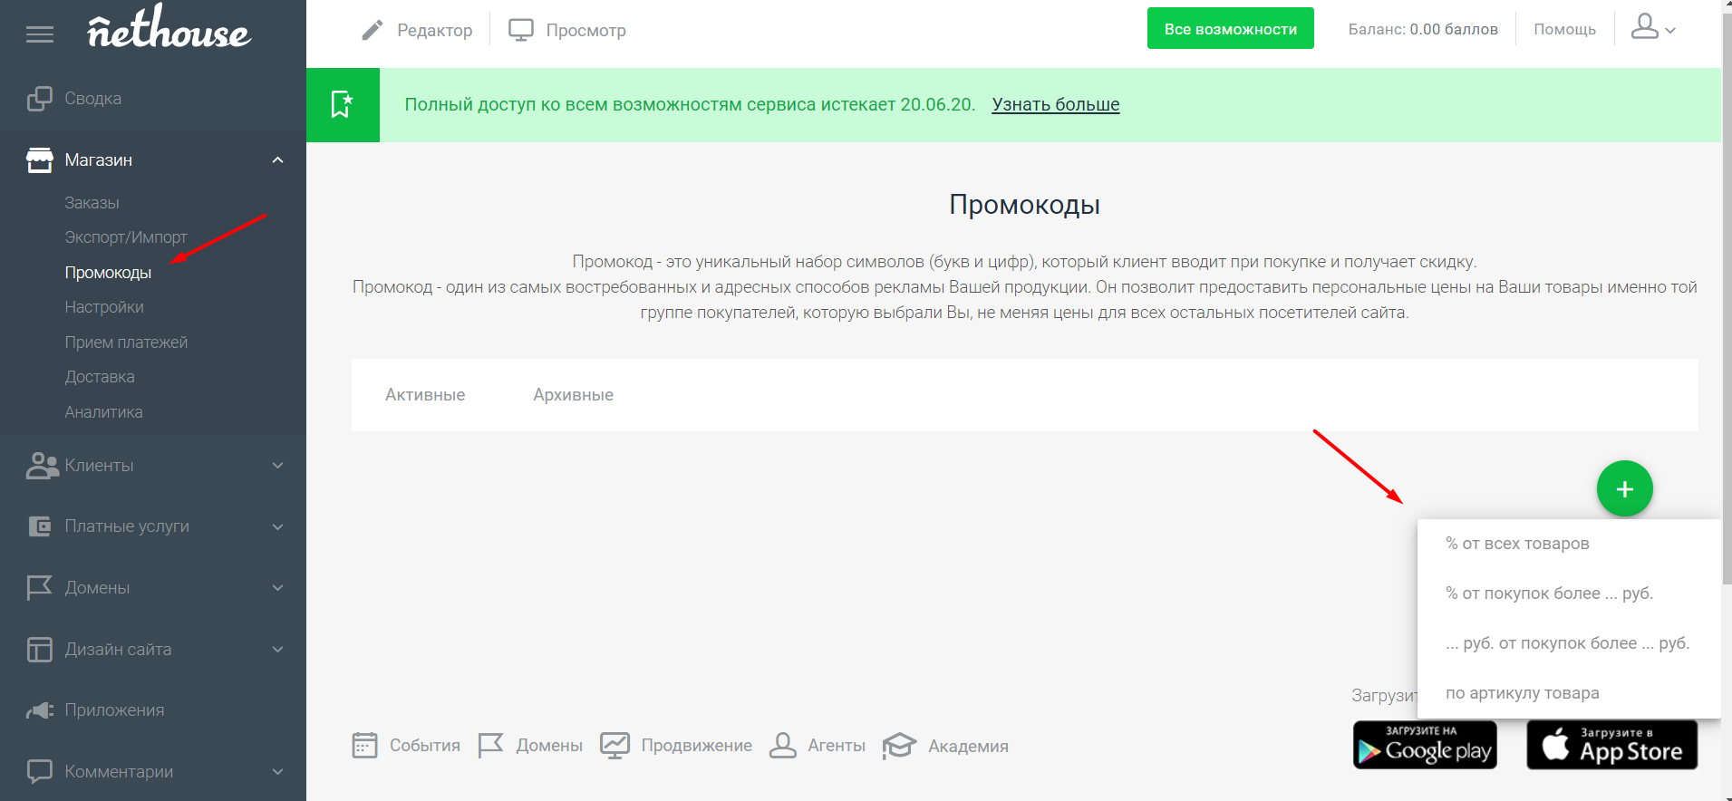
Task: Select '% от всех товаров' option
Action: [1517, 544]
